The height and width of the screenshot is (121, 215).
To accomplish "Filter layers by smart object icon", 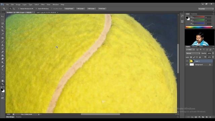I will (210, 50).
